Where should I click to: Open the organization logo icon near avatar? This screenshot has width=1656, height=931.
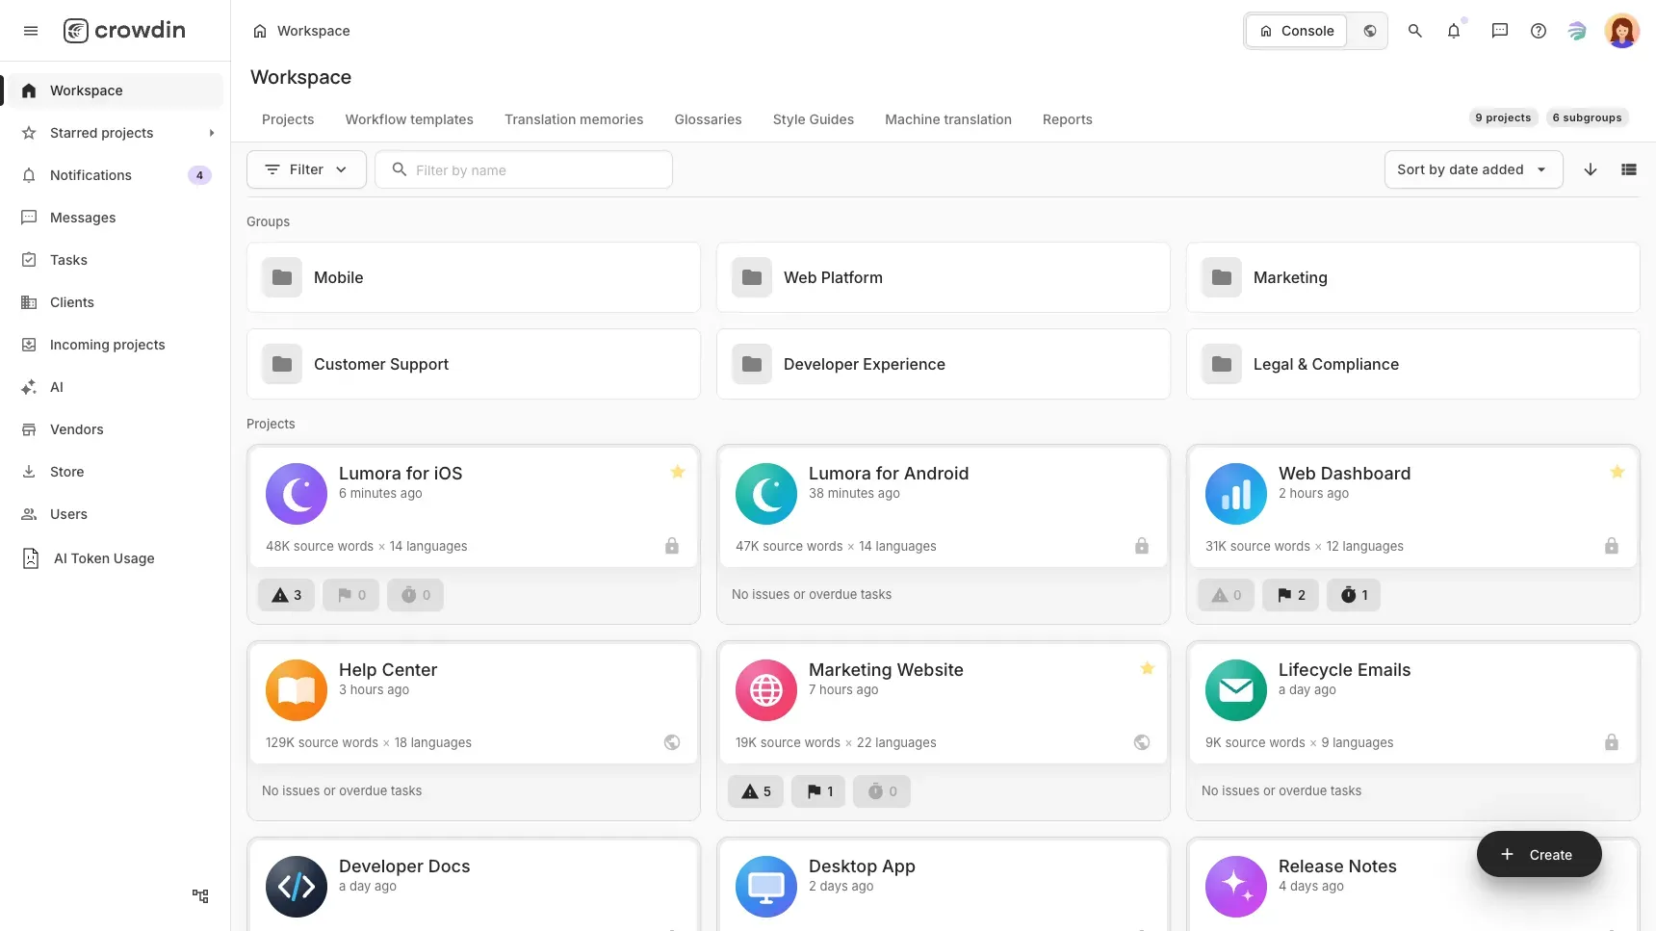[1577, 31]
